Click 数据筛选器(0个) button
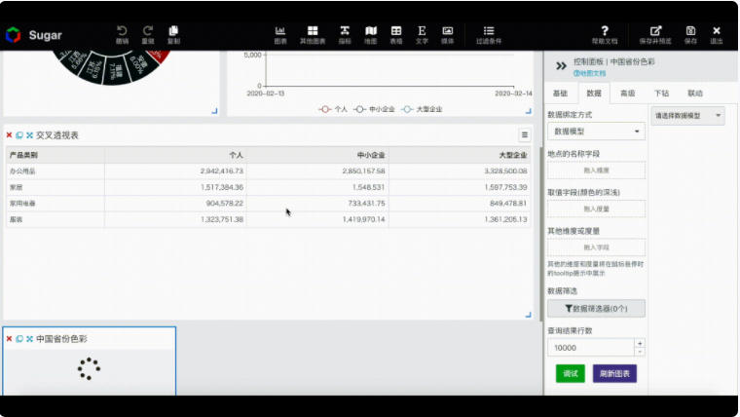This screenshot has width=740, height=417. (596, 309)
